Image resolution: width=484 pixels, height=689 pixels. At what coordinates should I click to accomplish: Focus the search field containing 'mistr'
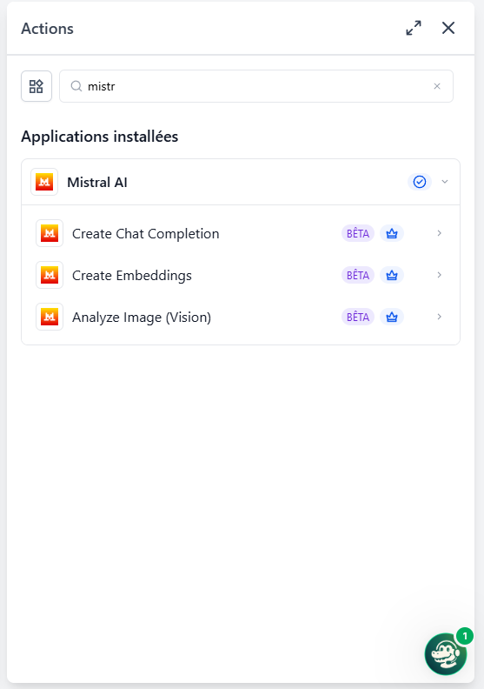[256, 86]
